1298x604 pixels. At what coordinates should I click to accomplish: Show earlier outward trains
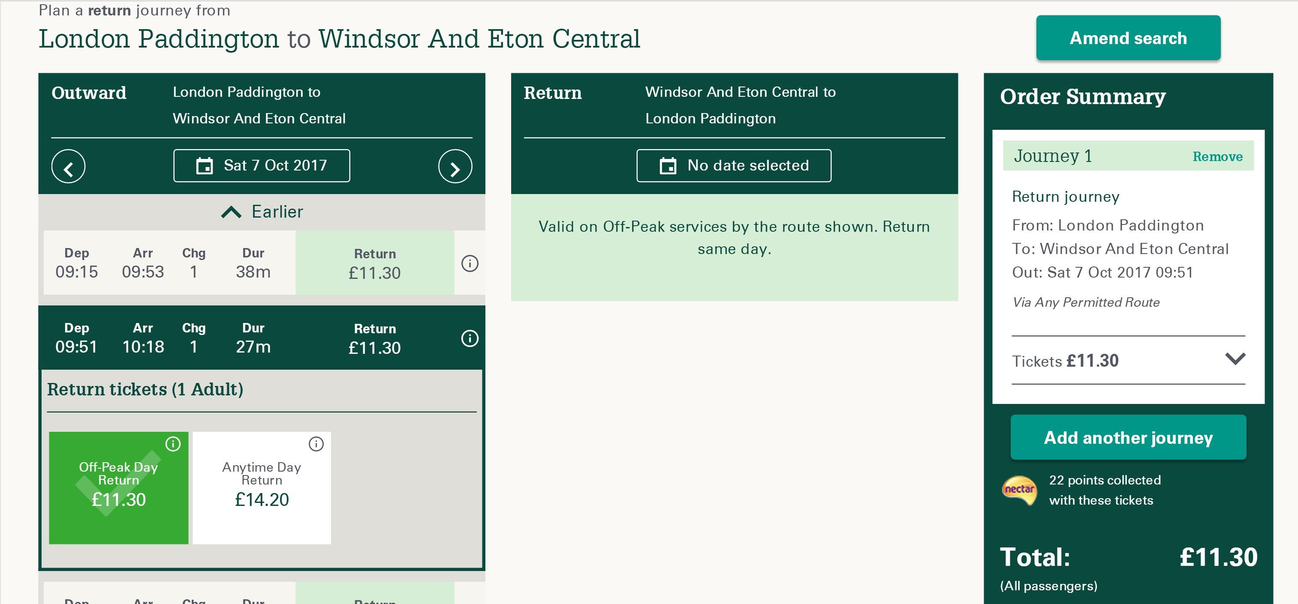click(x=262, y=212)
